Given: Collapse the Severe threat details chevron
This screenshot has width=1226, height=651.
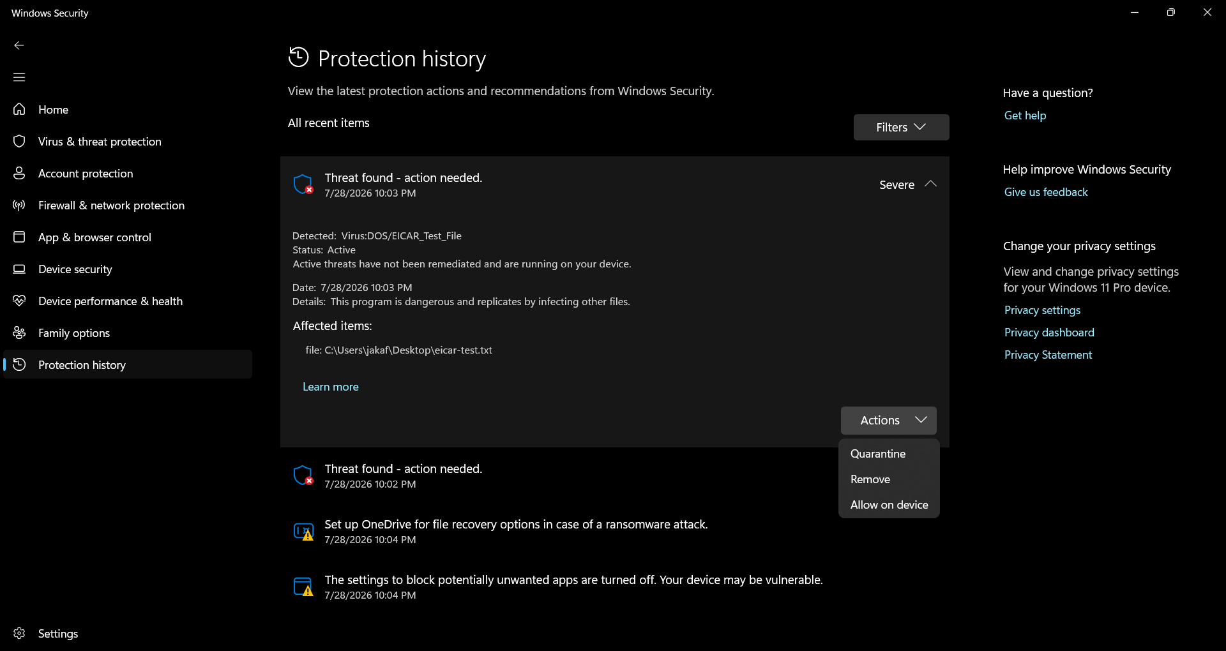Looking at the screenshot, I should click(x=930, y=184).
